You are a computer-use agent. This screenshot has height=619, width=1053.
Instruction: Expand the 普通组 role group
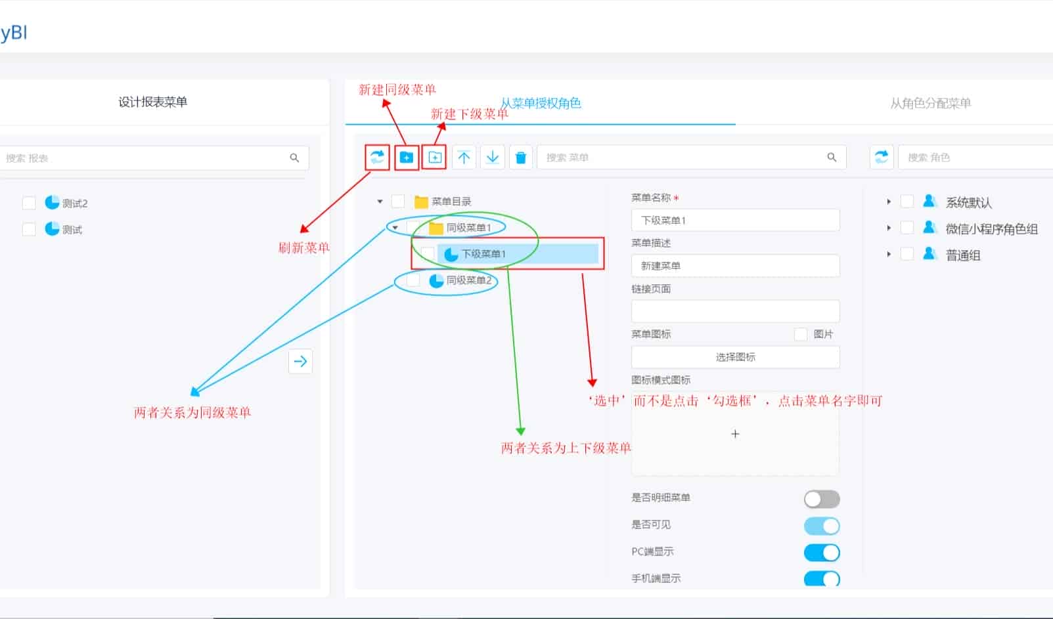[x=889, y=254]
